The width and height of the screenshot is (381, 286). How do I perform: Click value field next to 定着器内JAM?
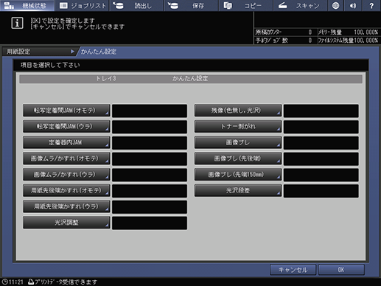point(150,143)
